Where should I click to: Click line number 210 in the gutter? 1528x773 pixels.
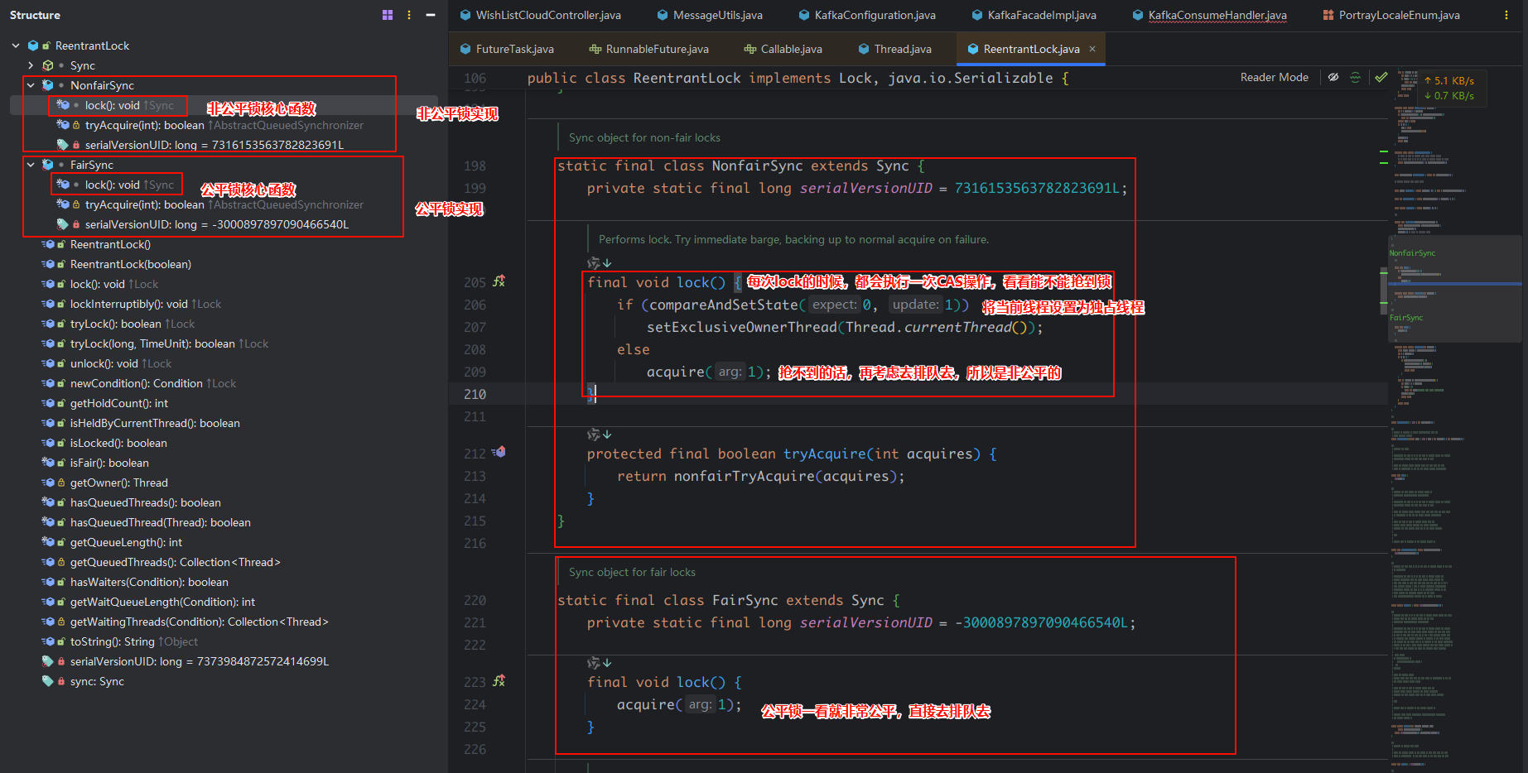click(x=475, y=394)
